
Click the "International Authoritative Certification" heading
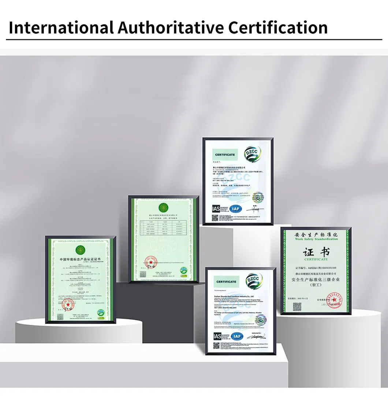tap(168, 28)
